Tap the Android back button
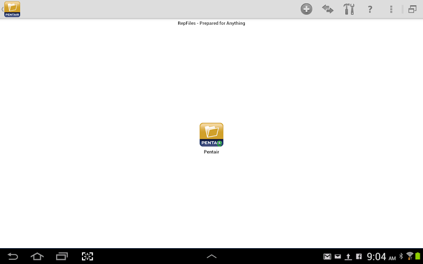The image size is (423, 264). 13,256
